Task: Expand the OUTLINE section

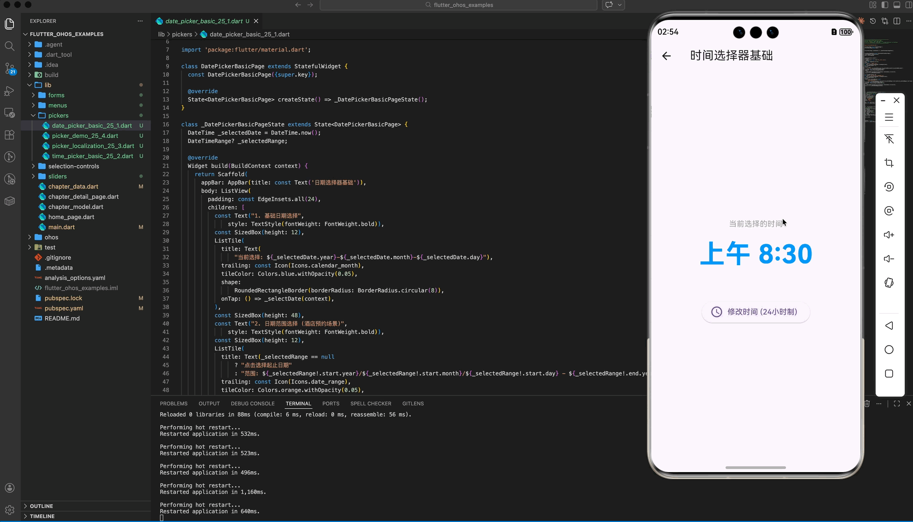Action: tap(41, 506)
